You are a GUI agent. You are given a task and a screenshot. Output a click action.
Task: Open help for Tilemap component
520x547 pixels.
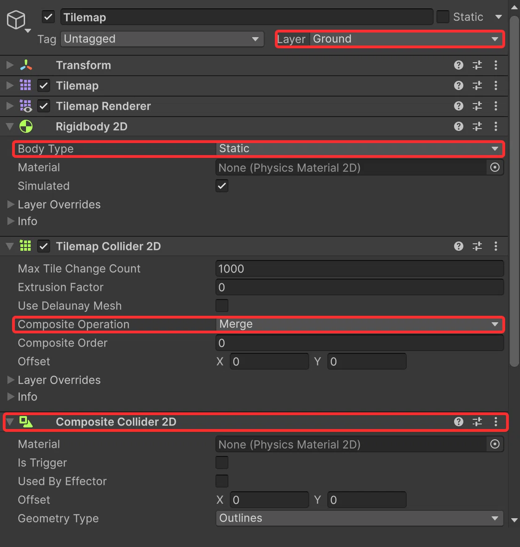pos(459,85)
